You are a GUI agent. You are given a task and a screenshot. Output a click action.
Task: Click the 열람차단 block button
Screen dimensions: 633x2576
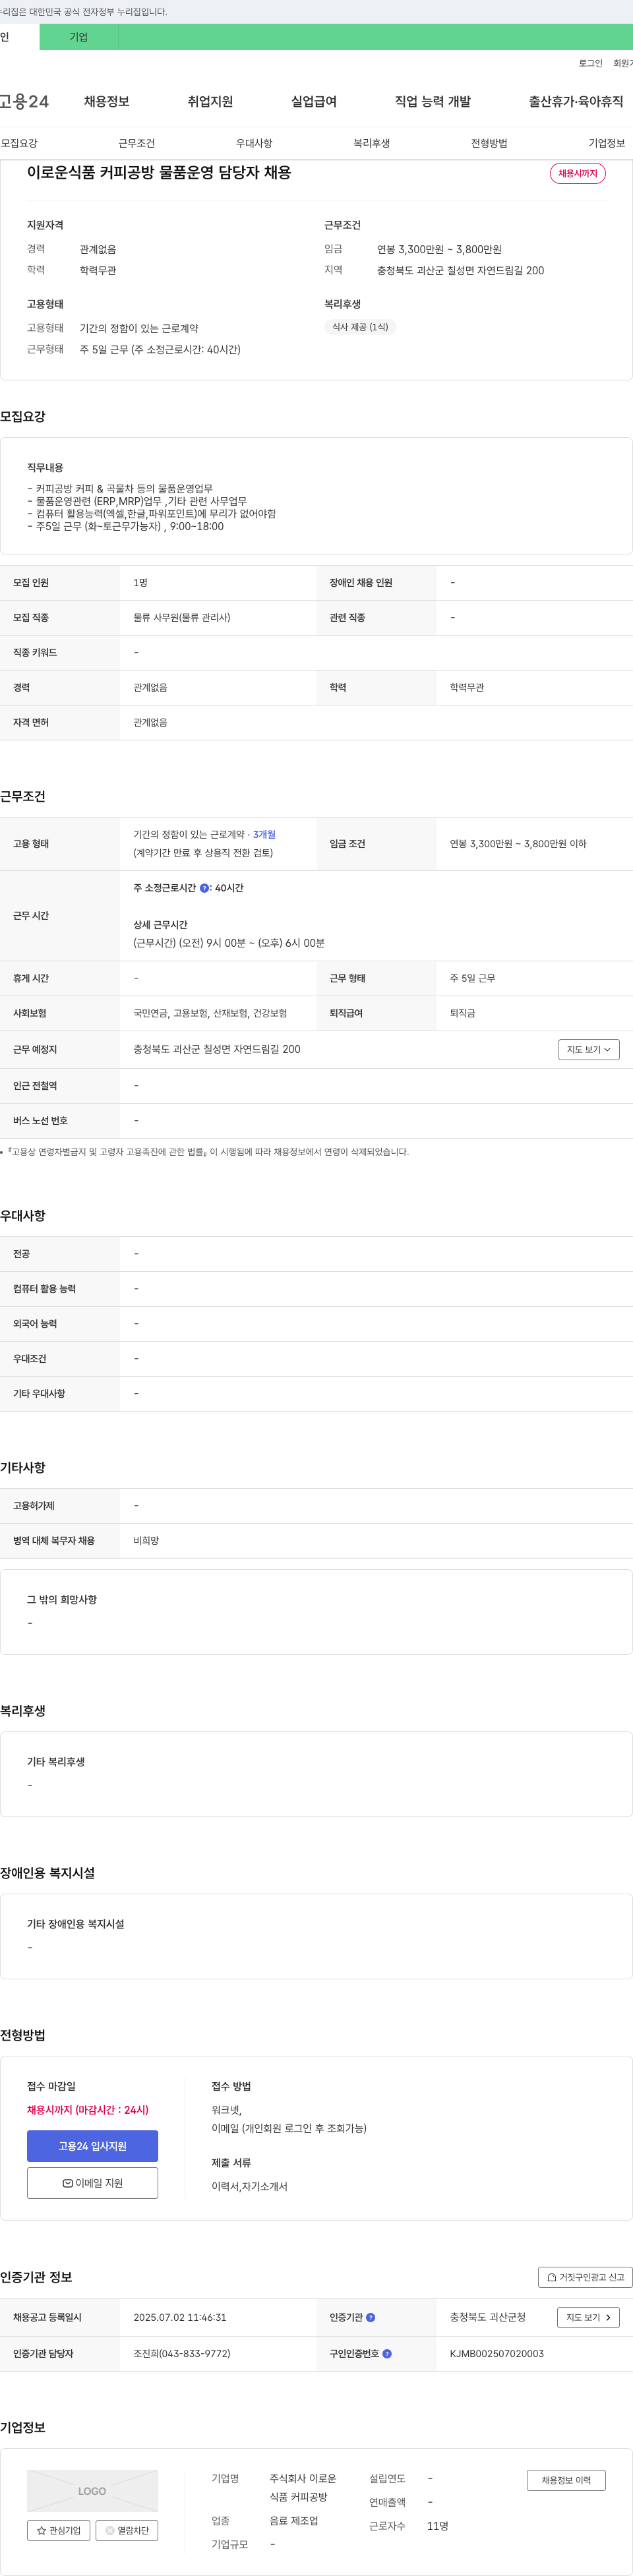click(x=127, y=2530)
